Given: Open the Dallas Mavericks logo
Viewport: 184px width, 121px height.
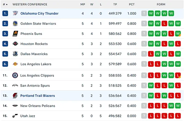Looking at the screenshot, I should coord(15,54).
